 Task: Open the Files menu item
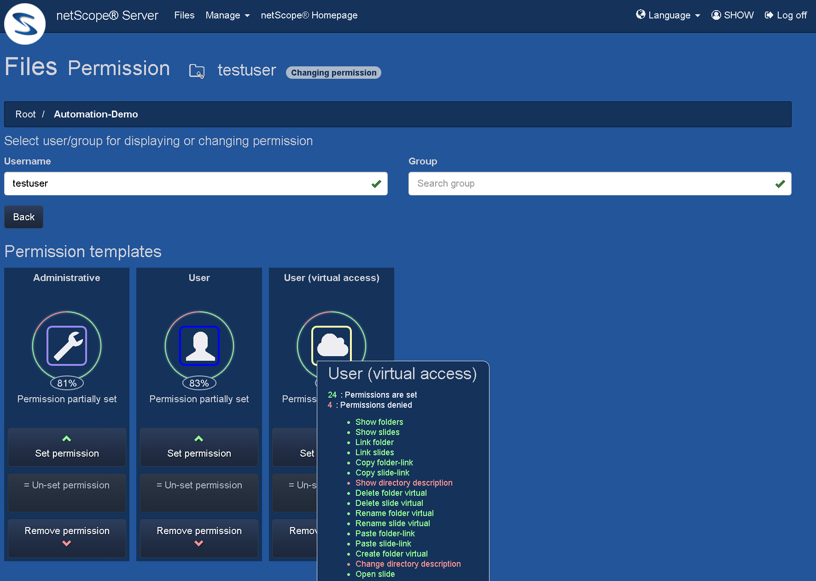(x=184, y=15)
